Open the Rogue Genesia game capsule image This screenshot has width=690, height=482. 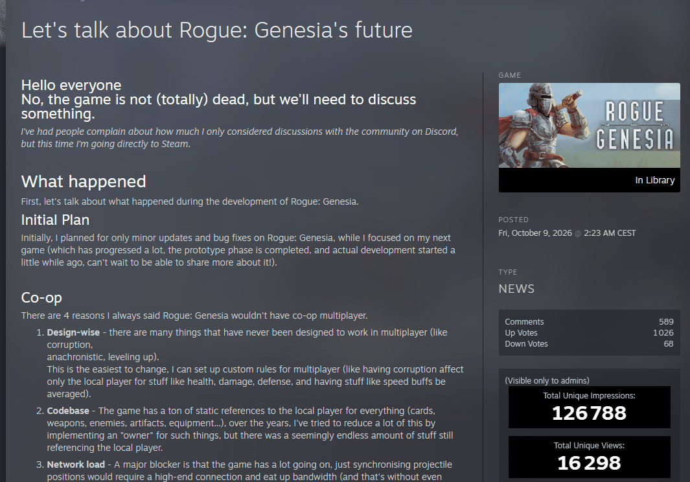(x=589, y=126)
